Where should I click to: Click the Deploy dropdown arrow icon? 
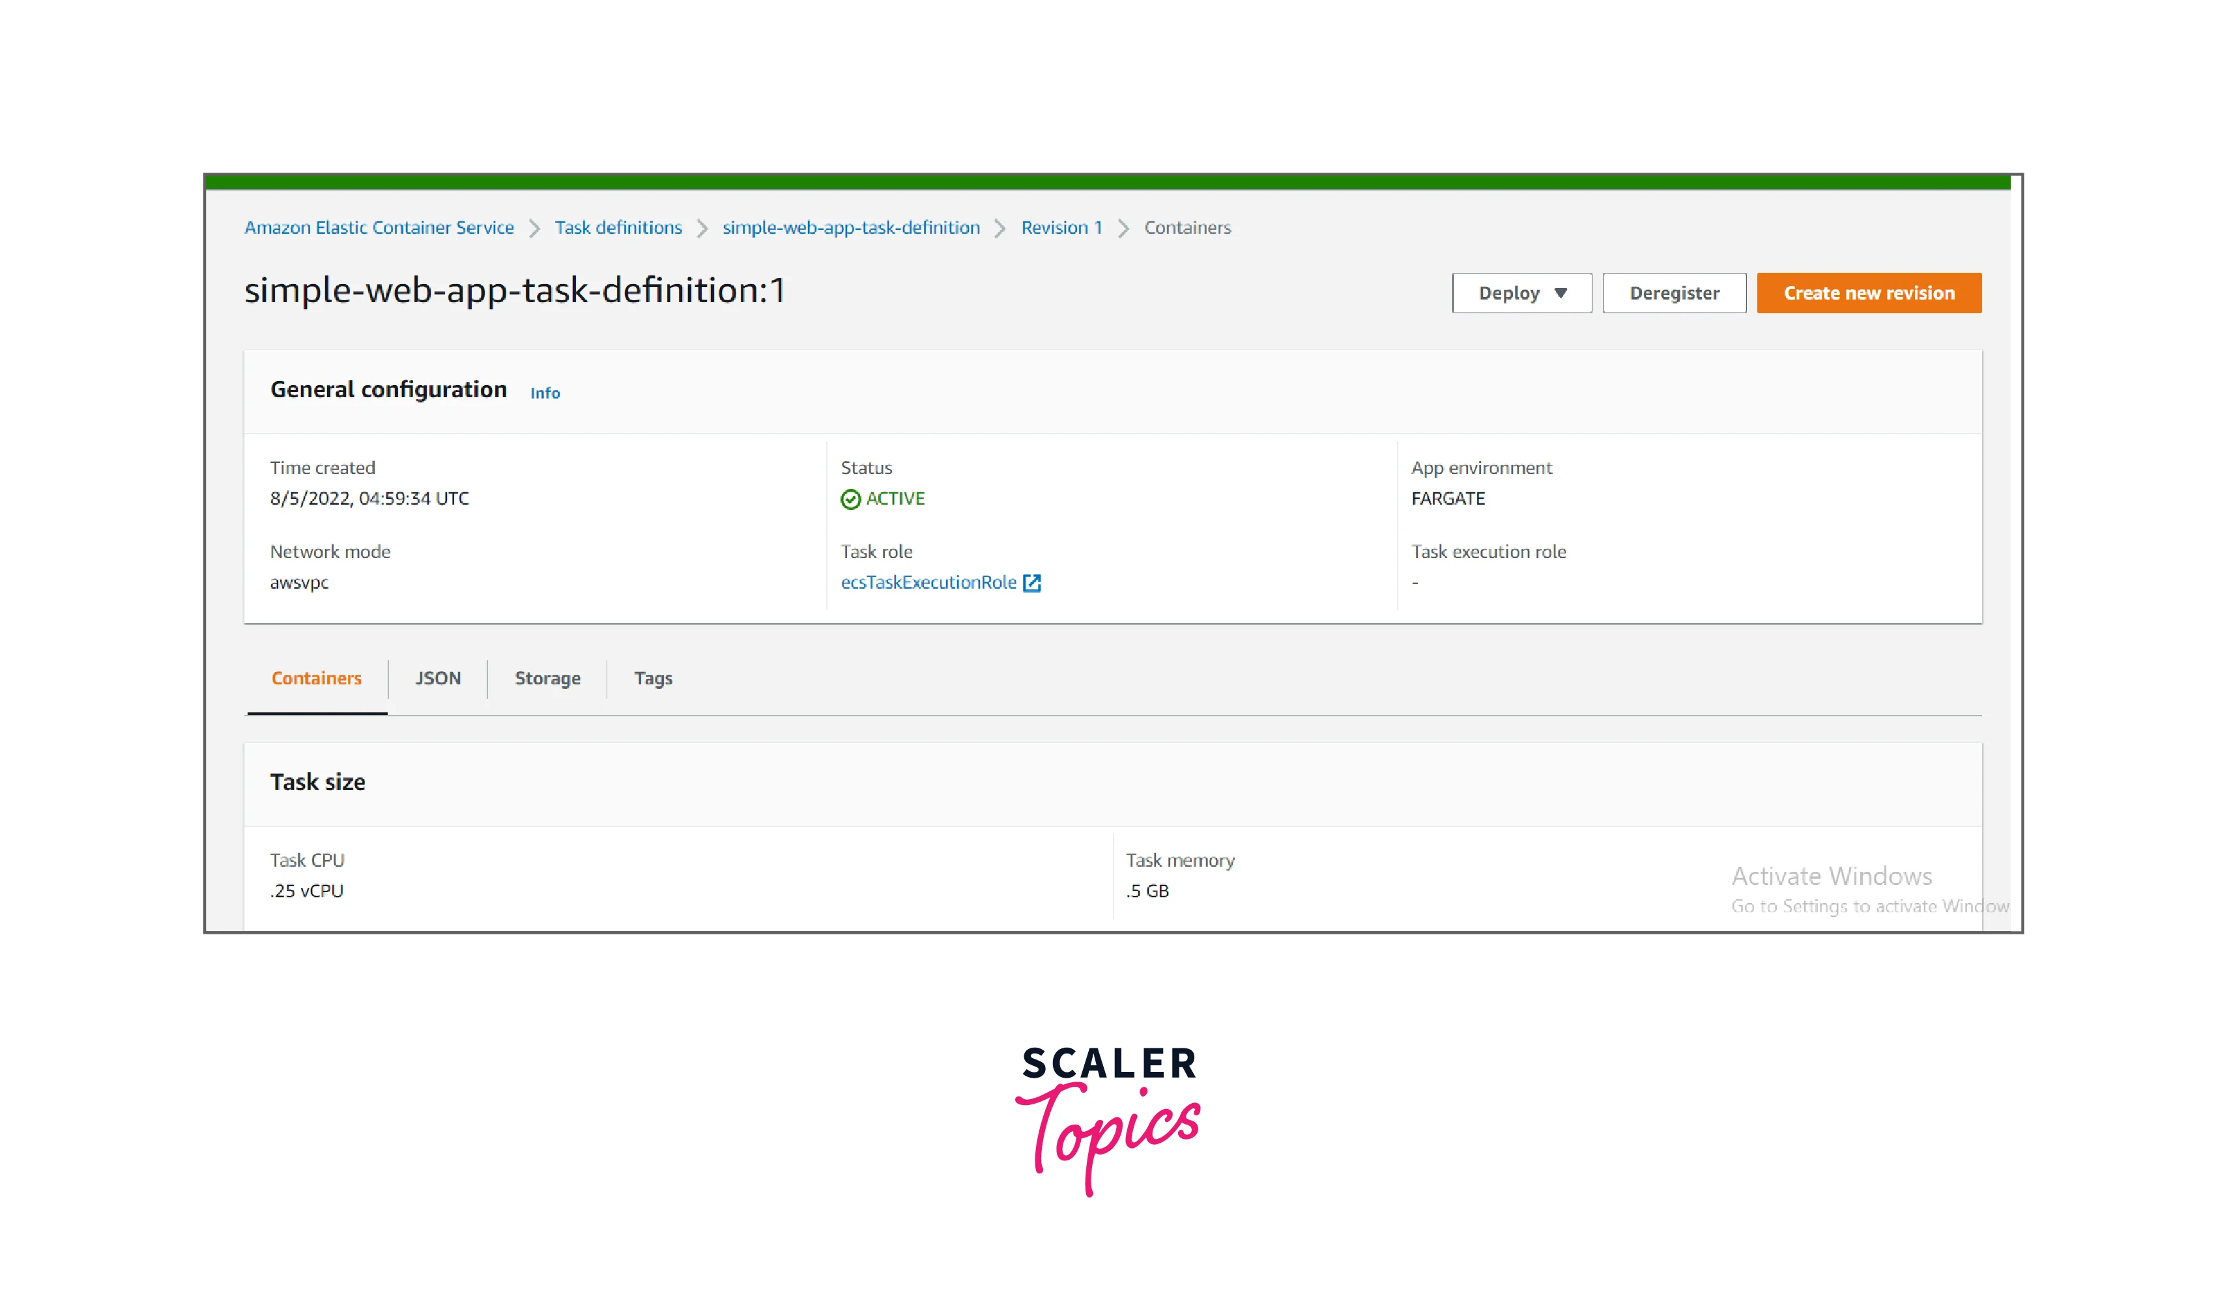coord(1561,294)
